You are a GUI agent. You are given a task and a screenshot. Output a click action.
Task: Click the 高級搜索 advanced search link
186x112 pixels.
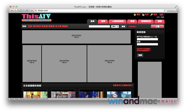(x=132, y=27)
